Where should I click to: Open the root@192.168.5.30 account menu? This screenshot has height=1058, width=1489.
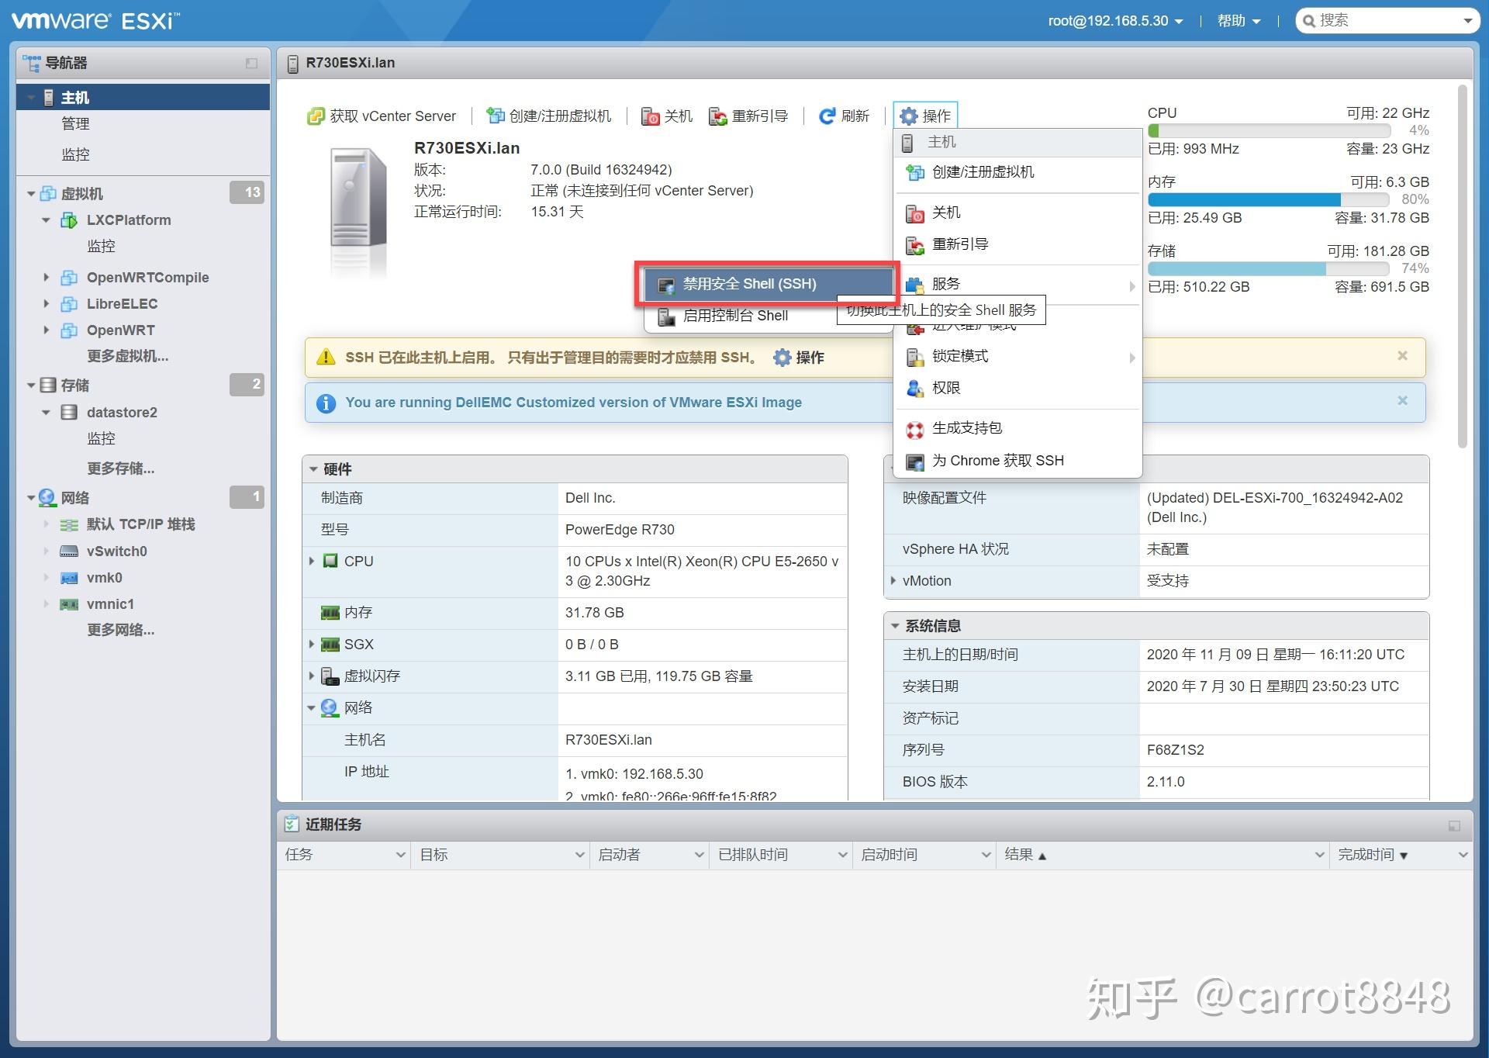pyautogui.click(x=1107, y=20)
